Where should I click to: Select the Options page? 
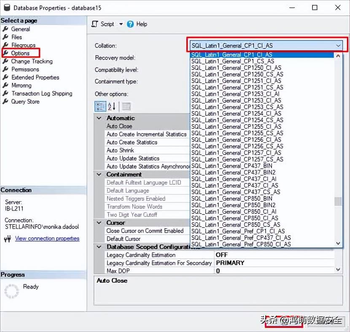[20, 53]
